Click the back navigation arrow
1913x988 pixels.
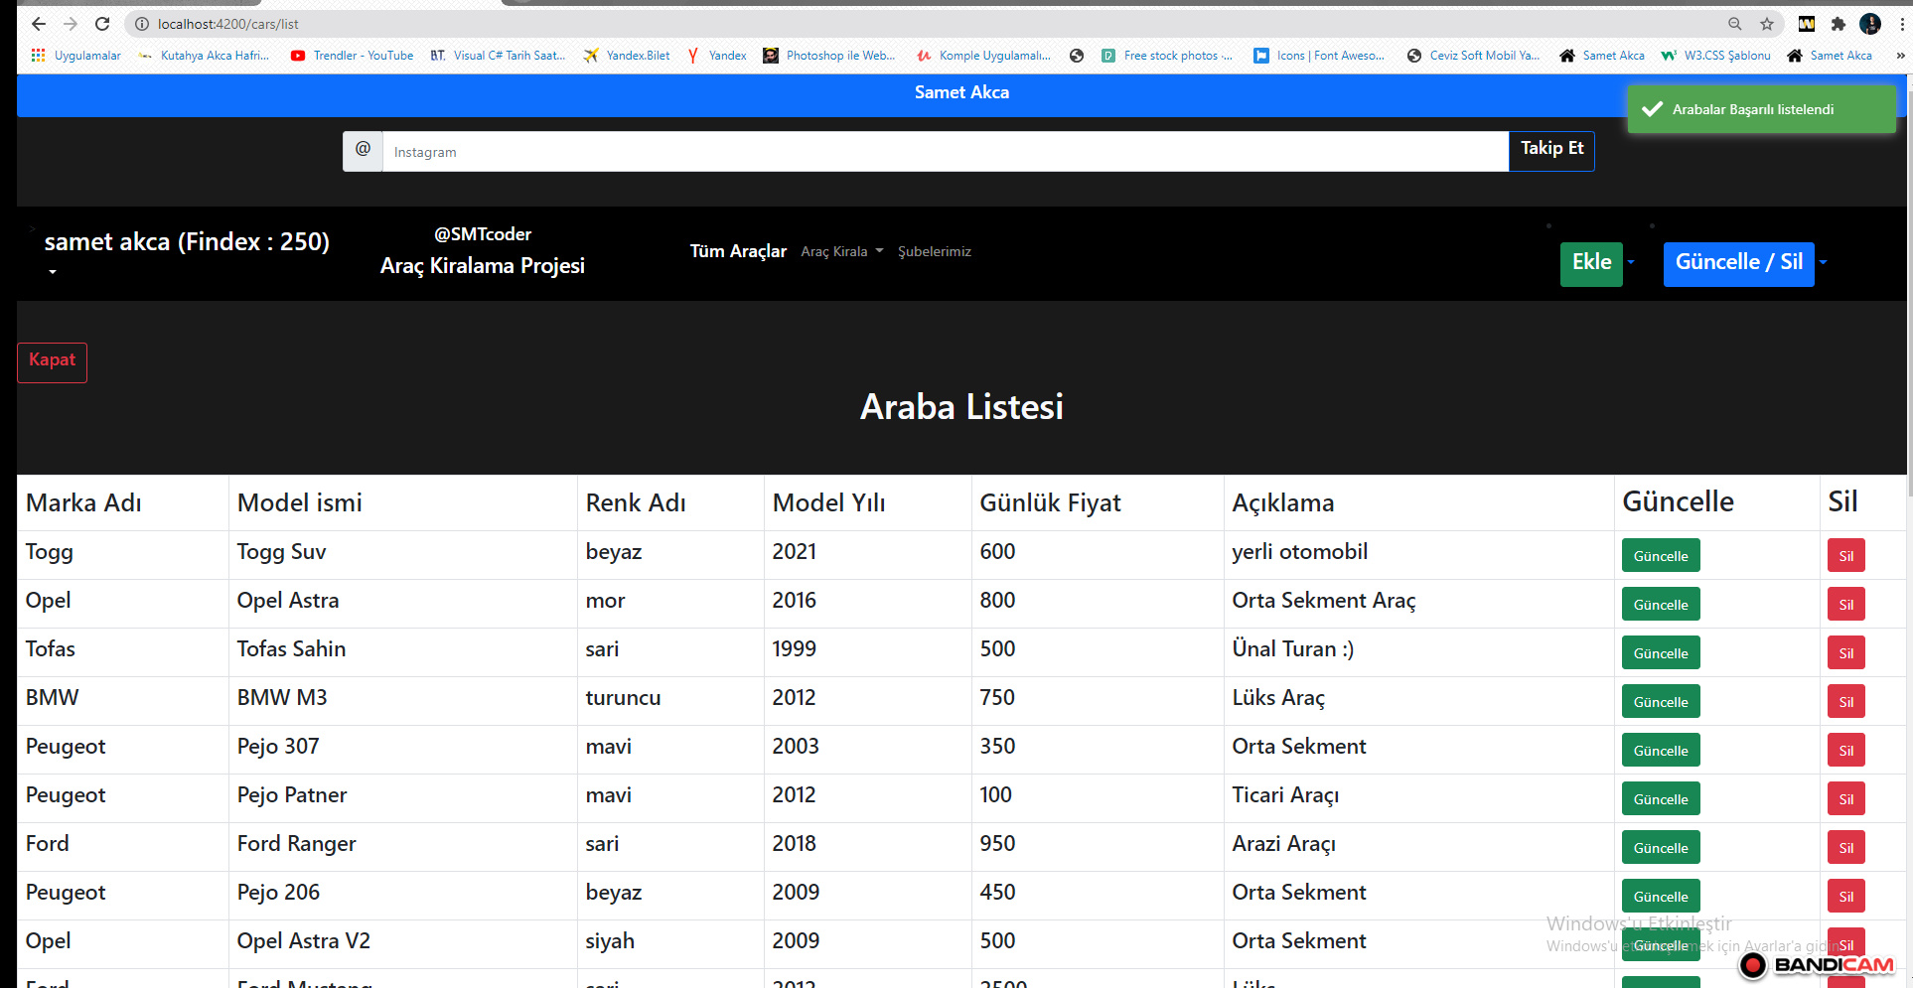(37, 24)
